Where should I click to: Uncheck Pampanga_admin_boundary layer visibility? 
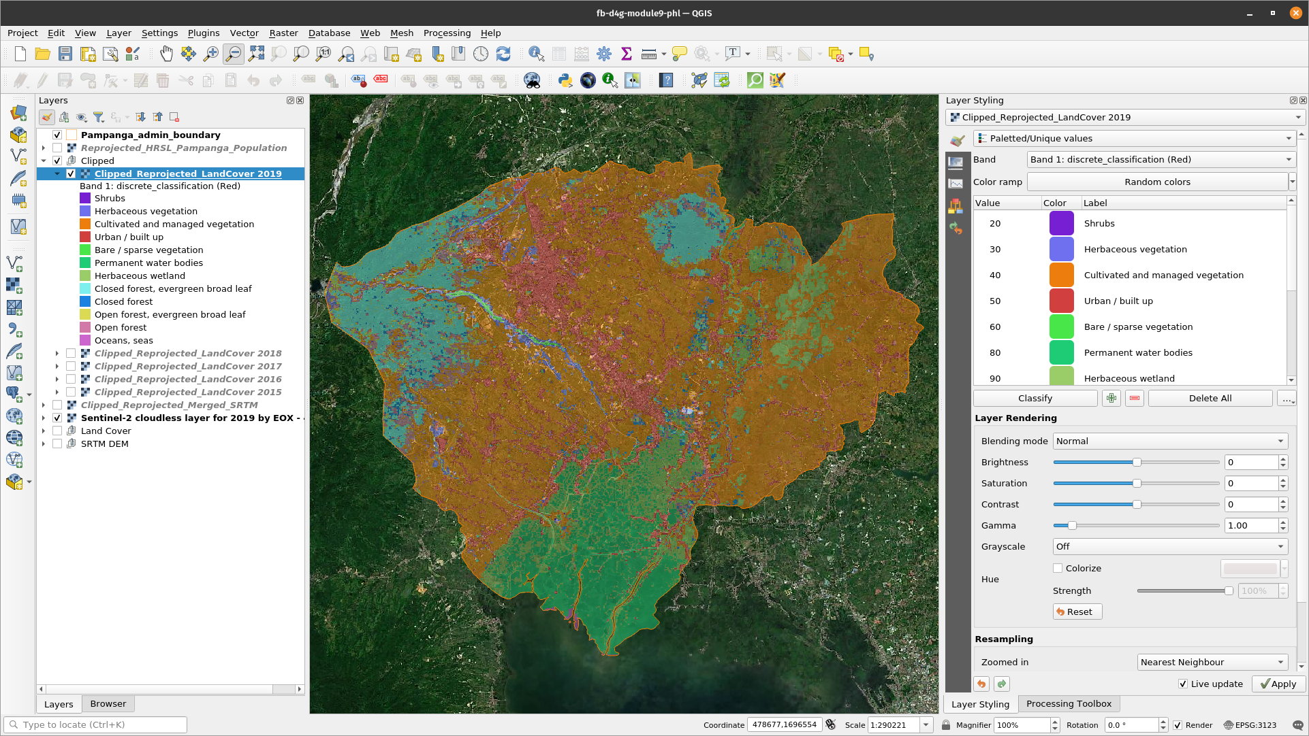[x=57, y=135]
